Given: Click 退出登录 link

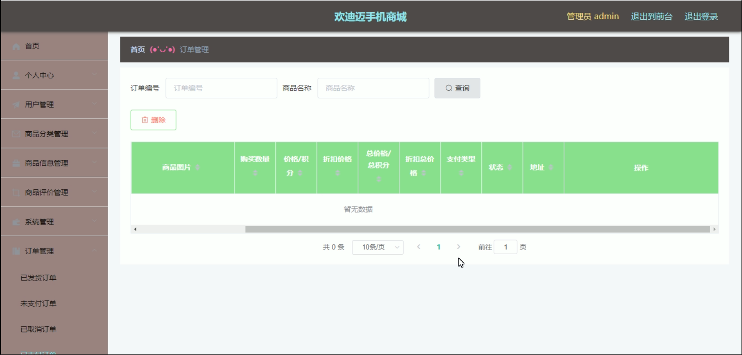Looking at the screenshot, I should click(x=701, y=16).
